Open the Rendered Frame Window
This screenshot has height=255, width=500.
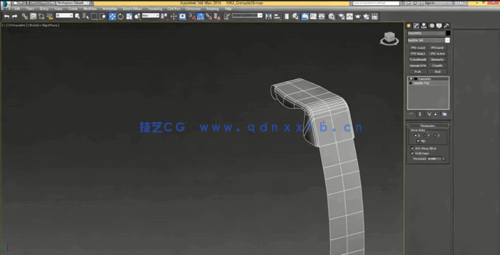point(350,16)
